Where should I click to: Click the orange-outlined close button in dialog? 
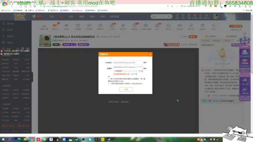point(126,89)
